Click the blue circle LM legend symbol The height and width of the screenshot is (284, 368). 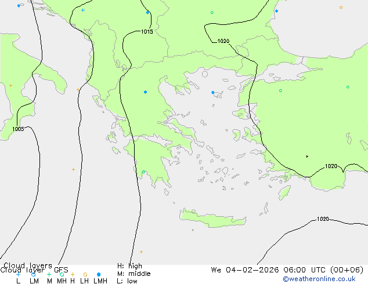click(33, 274)
